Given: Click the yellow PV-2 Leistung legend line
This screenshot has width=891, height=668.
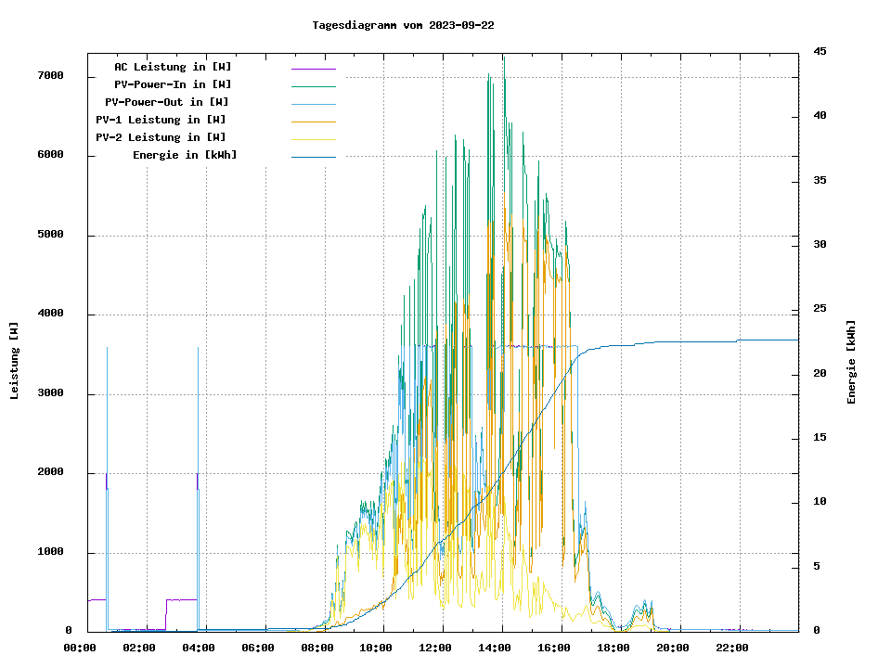Looking at the screenshot, I should click(x=313, y=139).
